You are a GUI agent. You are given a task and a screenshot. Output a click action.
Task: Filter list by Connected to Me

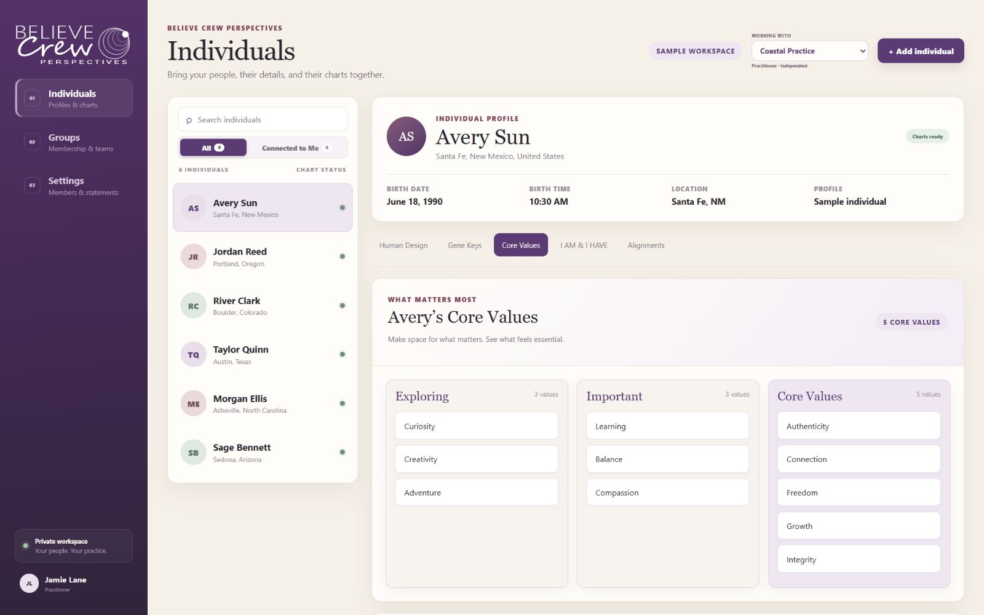[x=296, y=148]
